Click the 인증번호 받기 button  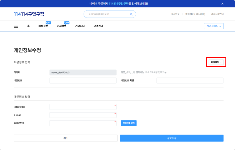pos(129,123)
